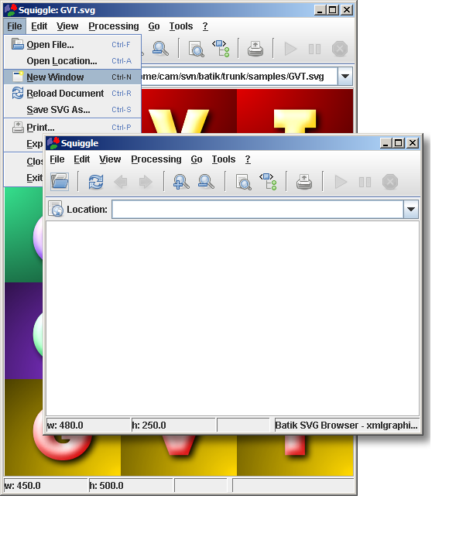The image size is (449, 540).
Task: Open View Source icon in GVT.svg window toolbar
Action: coord(197,49)
